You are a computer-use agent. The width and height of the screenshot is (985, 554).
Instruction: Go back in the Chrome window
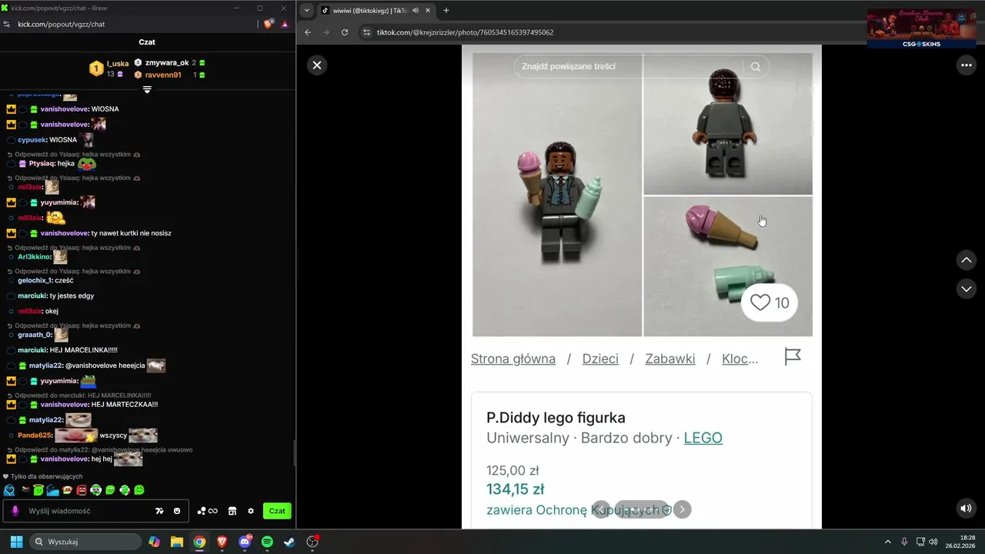(308, 32)
